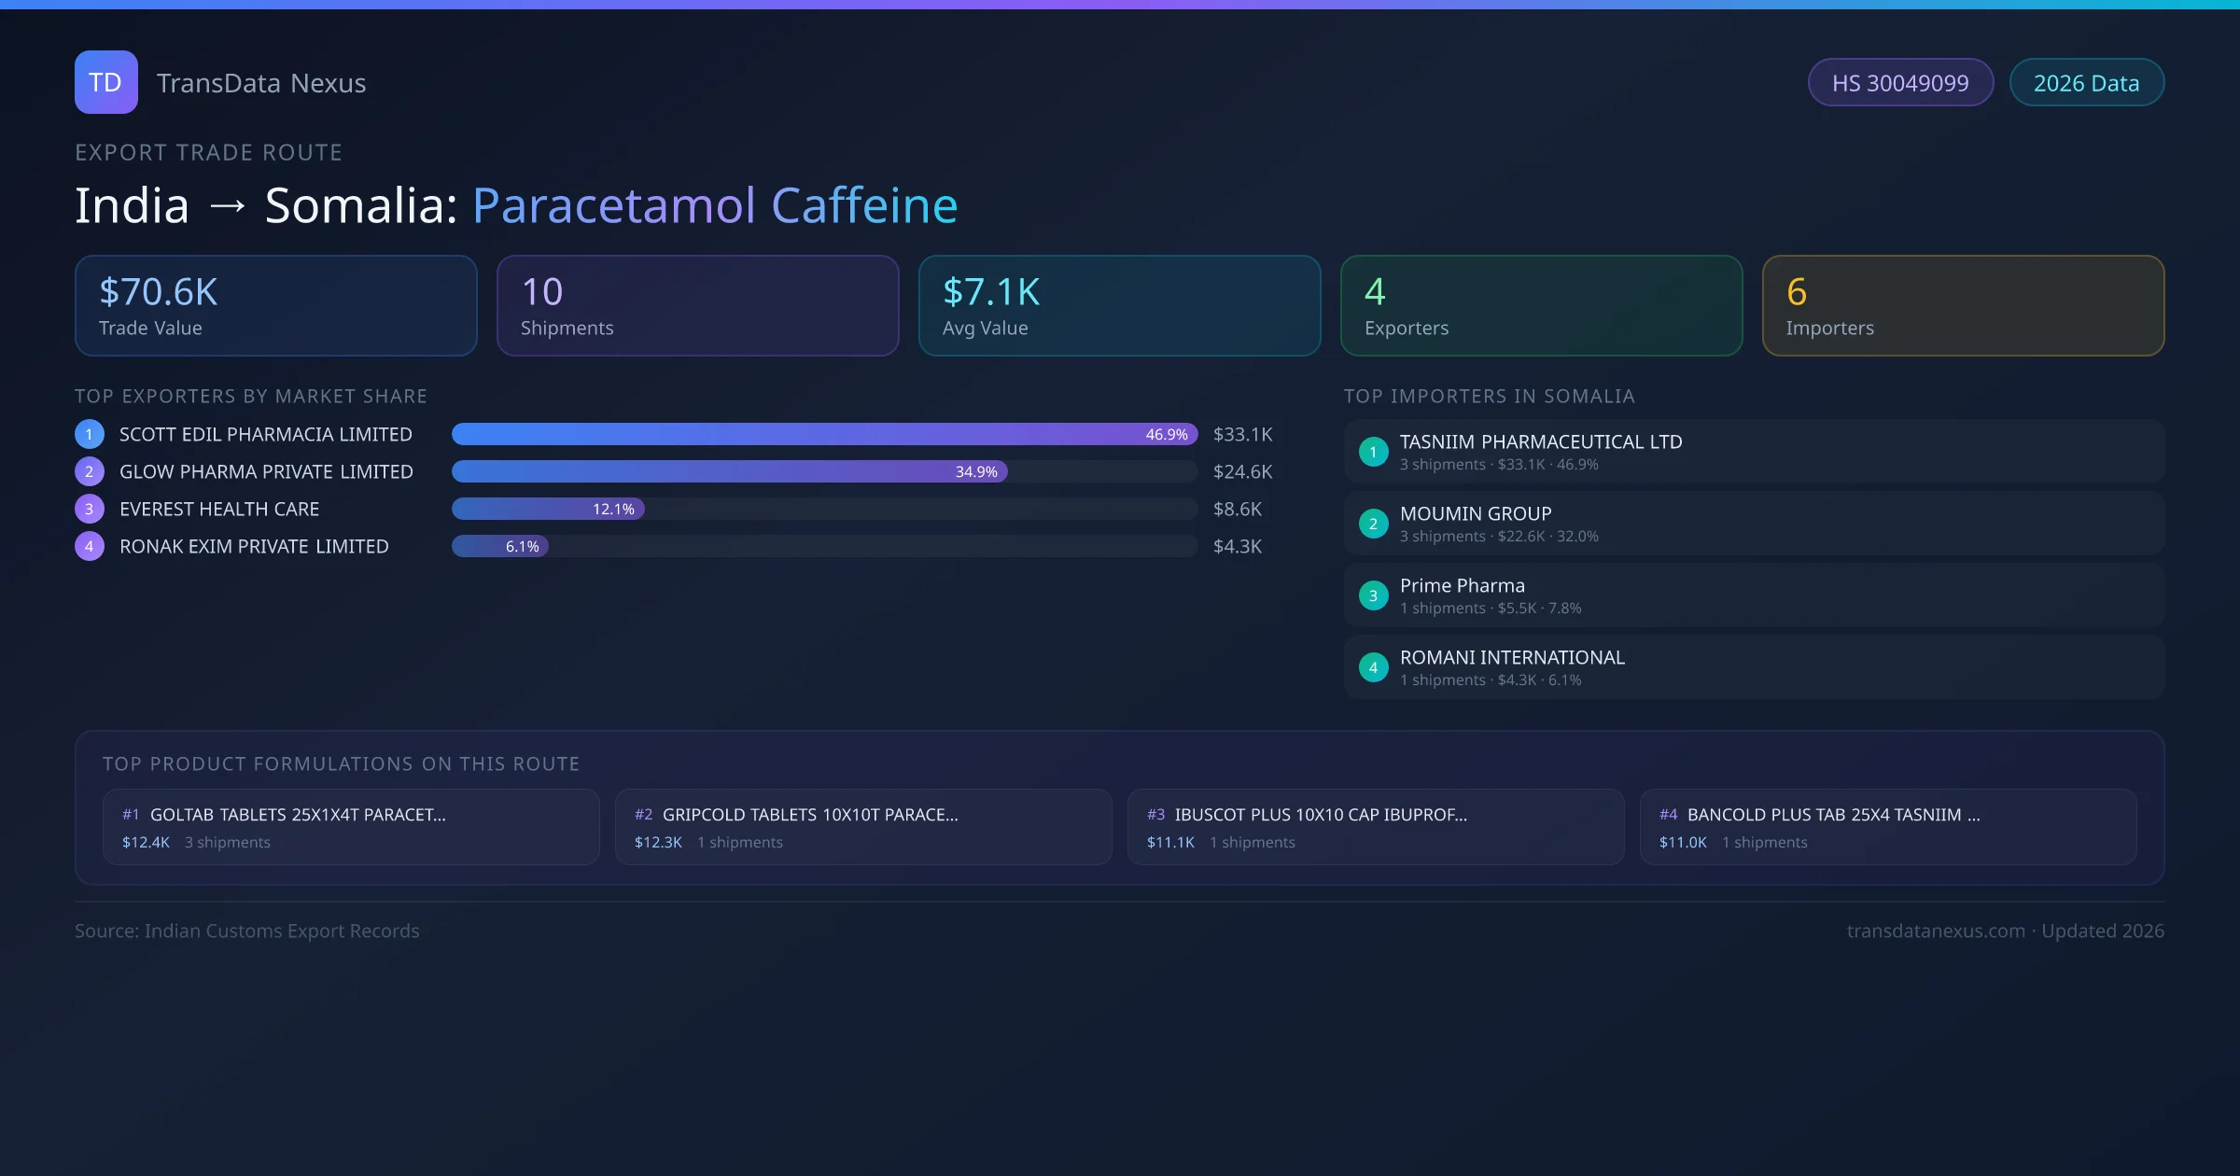This screenshot has width=2240, height=1176.
Task: Click the TD logo icon
Action: click(x=105, y=82)
